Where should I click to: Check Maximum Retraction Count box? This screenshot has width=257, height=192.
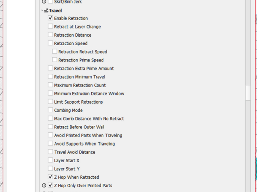tap(51, 85)
